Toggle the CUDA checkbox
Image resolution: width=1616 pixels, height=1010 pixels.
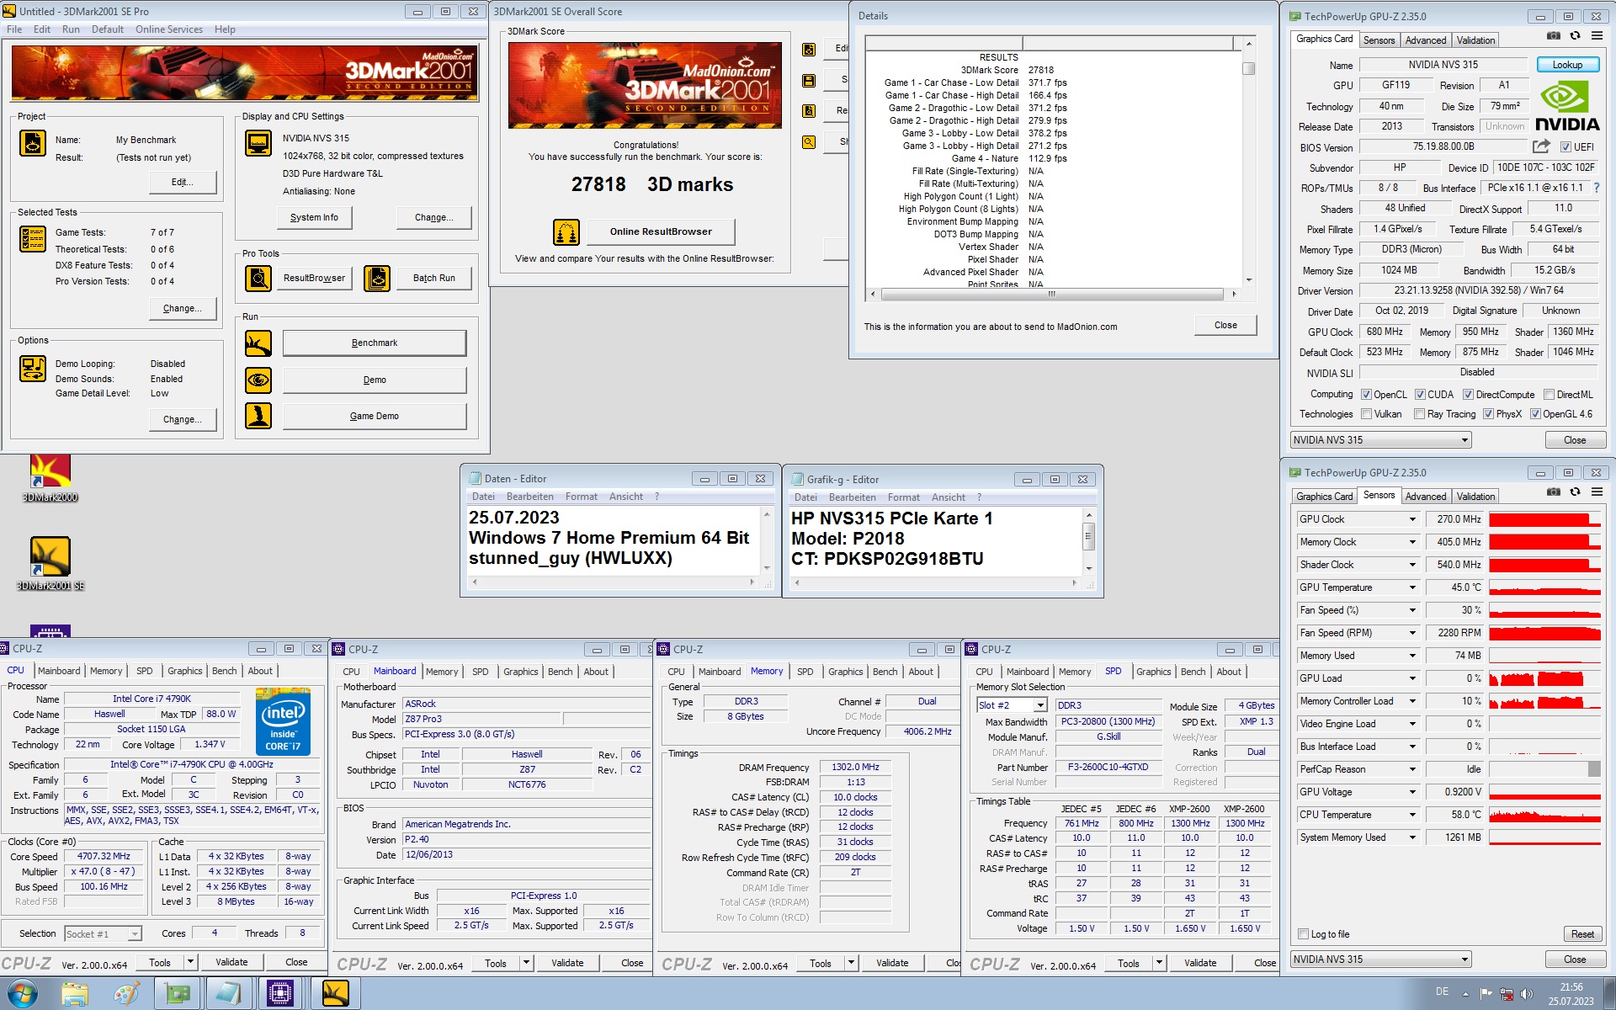pyautogui.click(x=1420, y=395)
